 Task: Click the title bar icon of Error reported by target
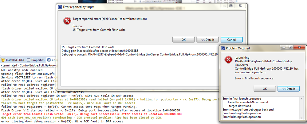click(60, 7)
